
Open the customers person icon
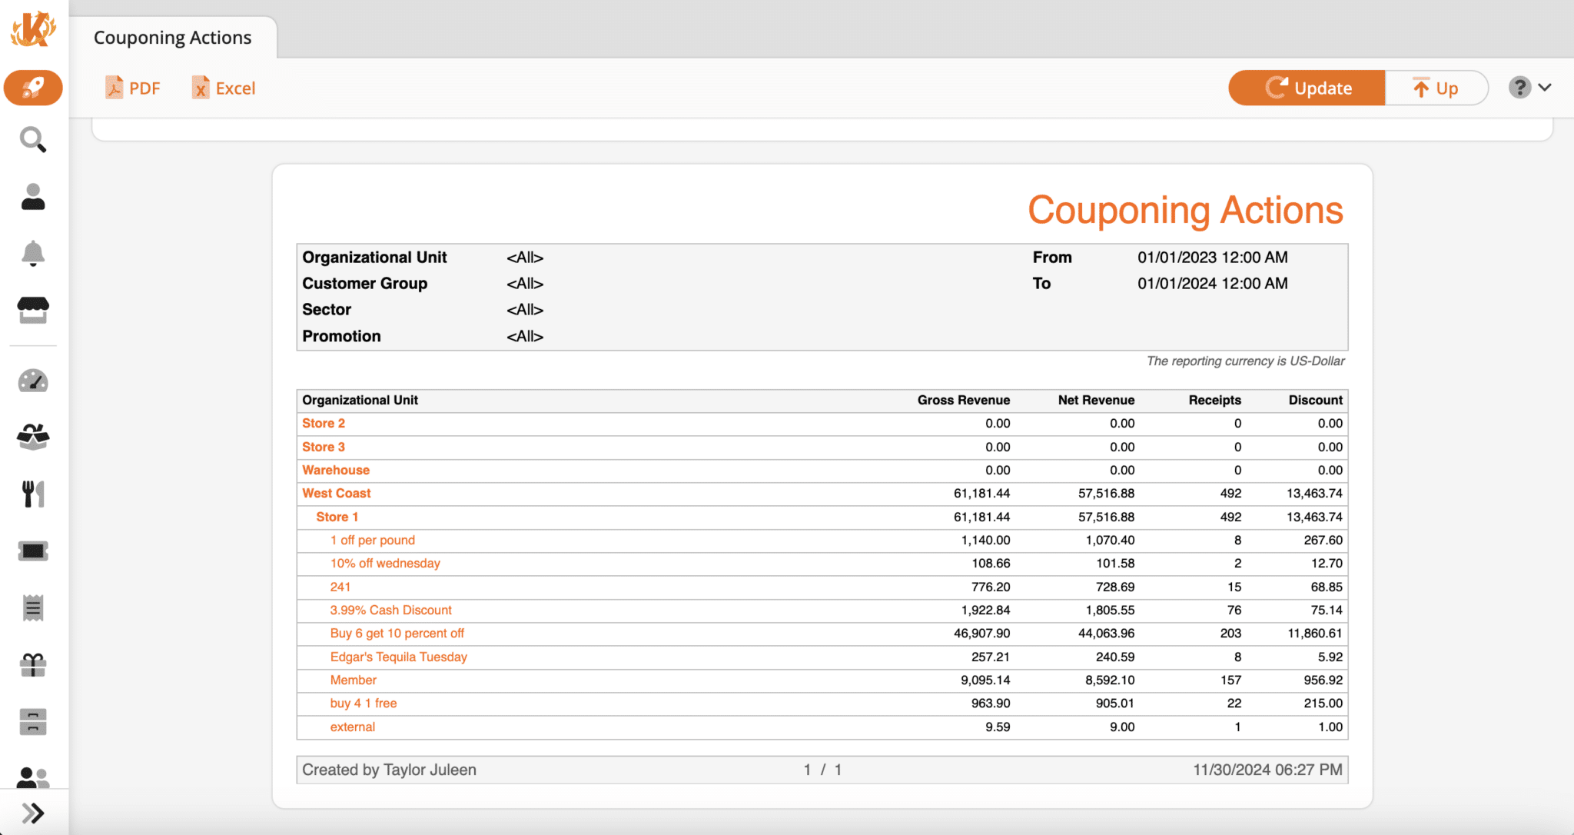pyautogui.click(x=33, y=197)
